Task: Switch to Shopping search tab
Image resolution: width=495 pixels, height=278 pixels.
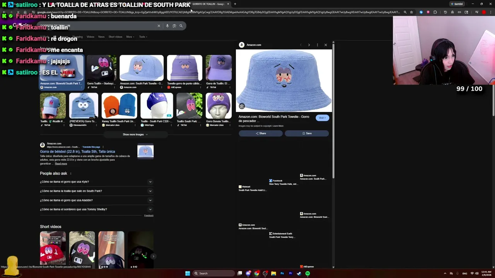Action: point(77,37)
